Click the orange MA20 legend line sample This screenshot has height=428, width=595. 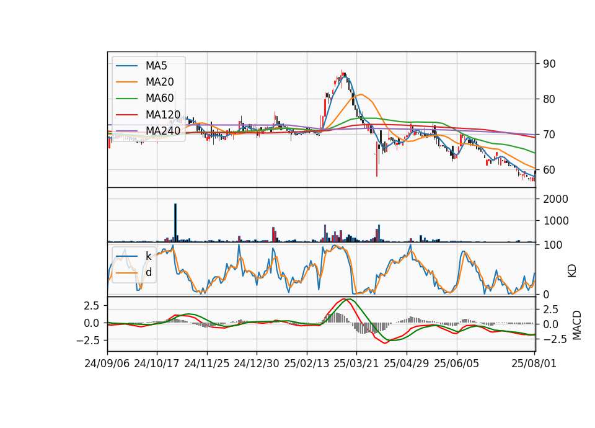click(x=126, y=82)
